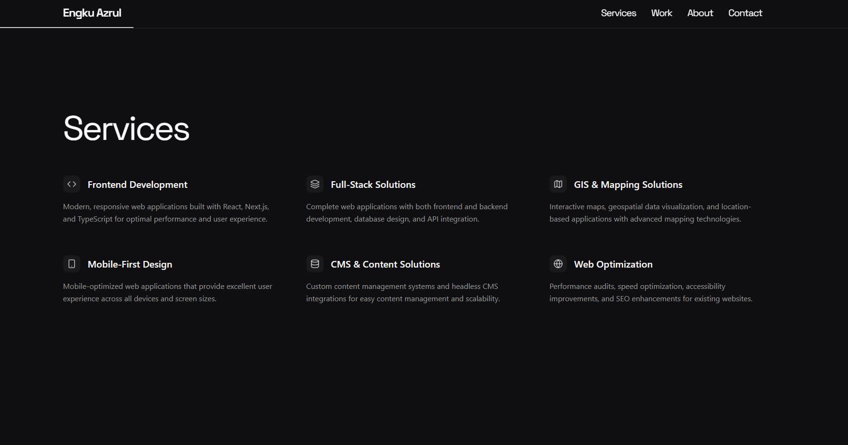Click the database icon for CMS & Content
The height and width of the screenshot is (445, 848).
314,264
